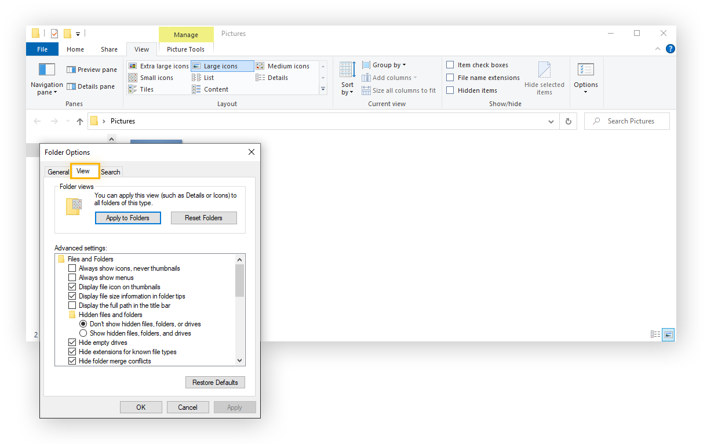This screenshot has width=707, height=444.
Task: Switch to thumbnail view via status bar icon
Action: point(668,334)
